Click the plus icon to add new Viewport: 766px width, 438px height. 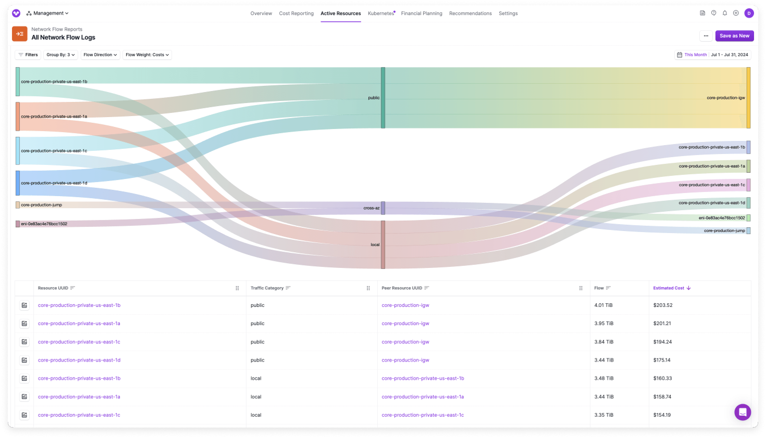coord(736,13)
